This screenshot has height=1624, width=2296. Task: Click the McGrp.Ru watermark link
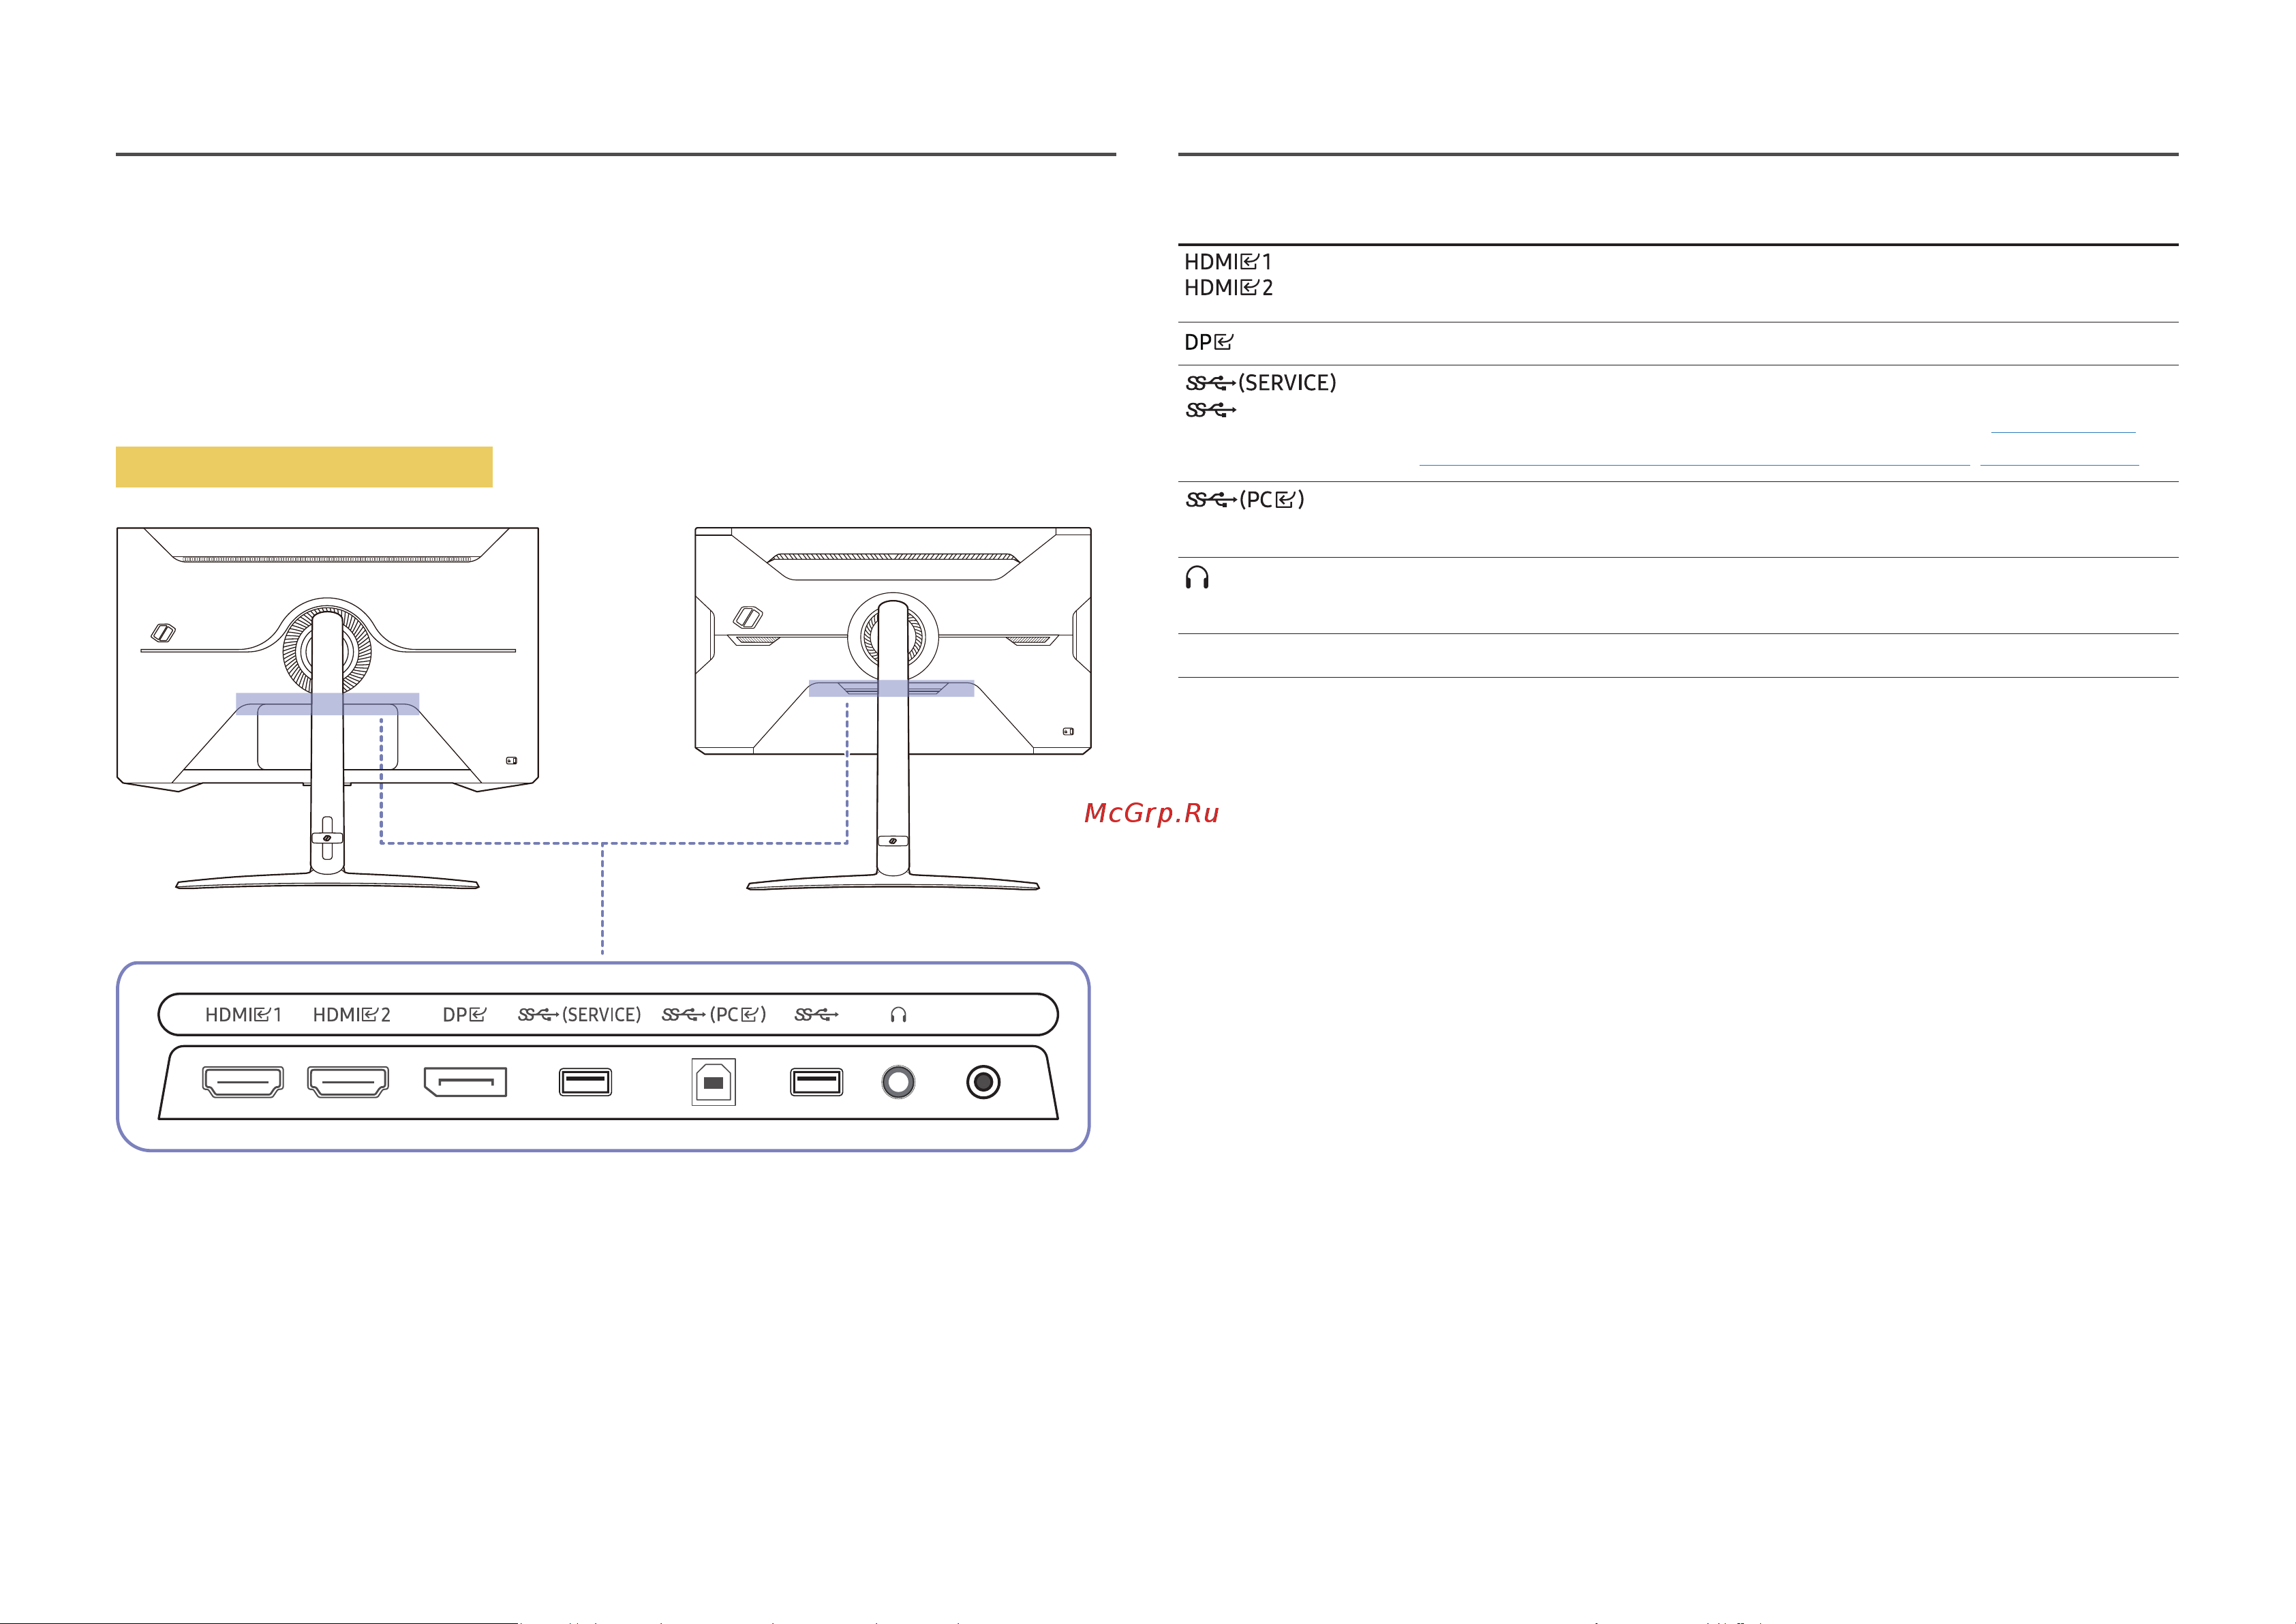[1151, 813]
